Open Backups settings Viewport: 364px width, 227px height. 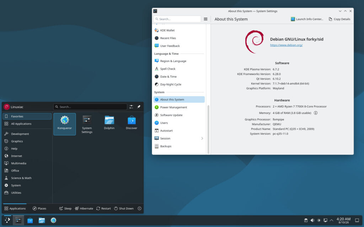coord(179,146)
